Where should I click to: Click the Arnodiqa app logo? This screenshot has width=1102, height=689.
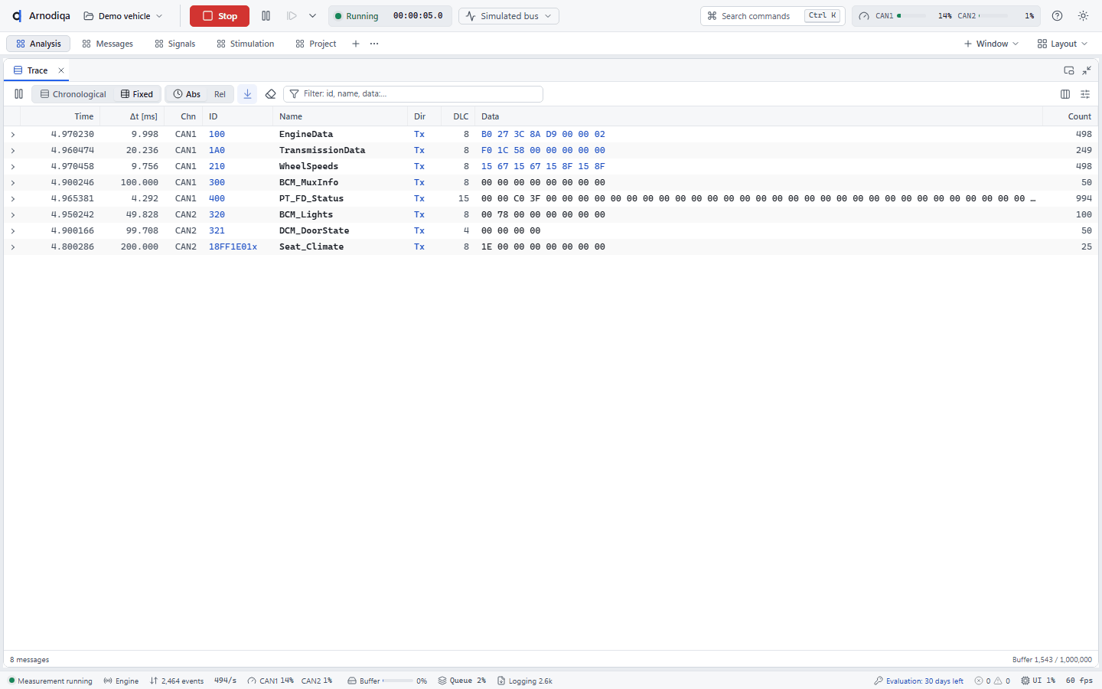click(17, 16)
